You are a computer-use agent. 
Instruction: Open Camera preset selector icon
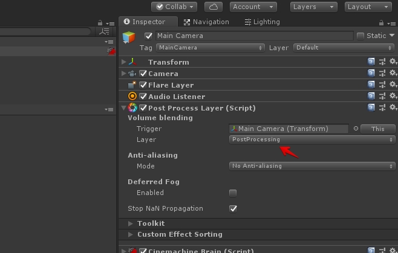[382, 73]
